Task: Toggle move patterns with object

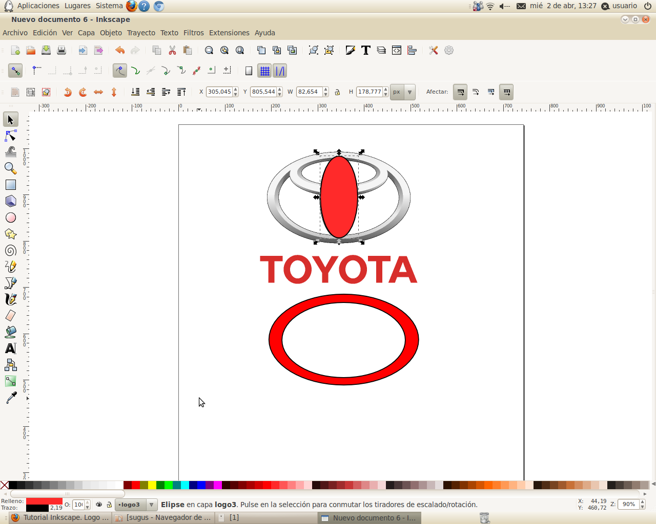Action: (x=506, y=92)
